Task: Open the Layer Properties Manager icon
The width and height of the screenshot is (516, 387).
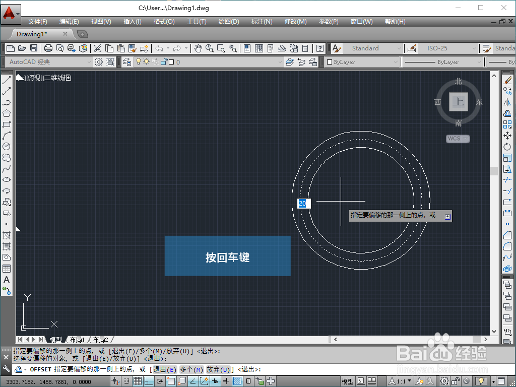Action: 127,62
